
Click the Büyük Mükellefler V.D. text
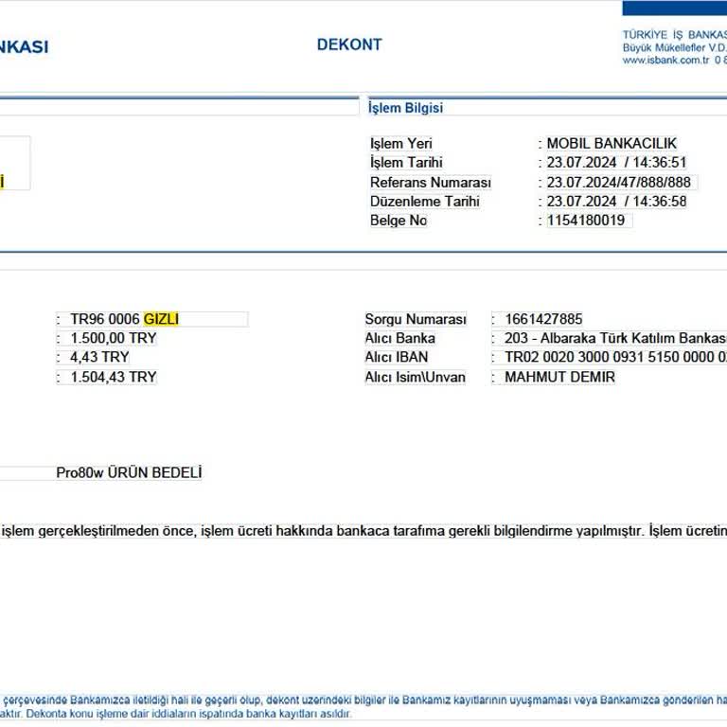point(674,47)
